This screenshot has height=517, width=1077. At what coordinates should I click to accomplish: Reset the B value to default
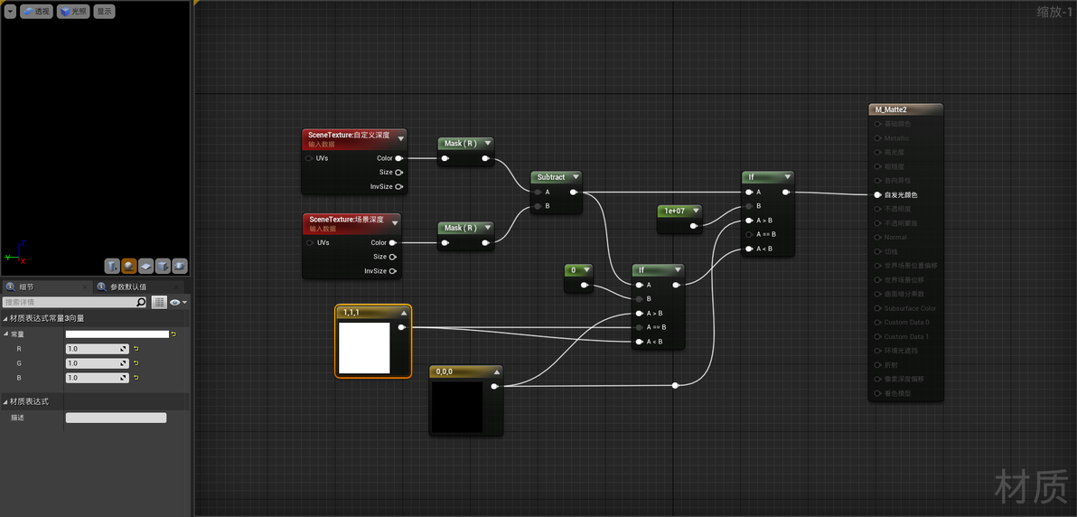[x=136, y=378]
